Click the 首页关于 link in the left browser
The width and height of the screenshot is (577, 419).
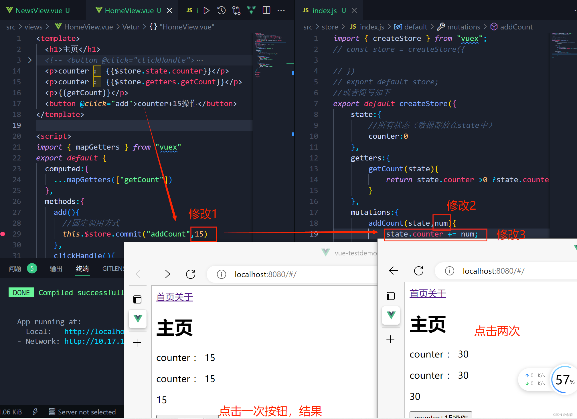click(x=175, y=297)
